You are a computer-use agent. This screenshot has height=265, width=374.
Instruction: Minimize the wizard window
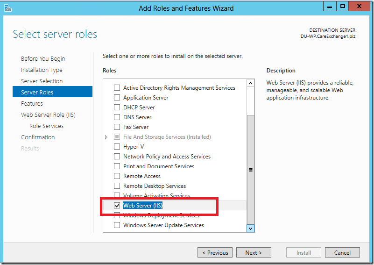(330, 7)
